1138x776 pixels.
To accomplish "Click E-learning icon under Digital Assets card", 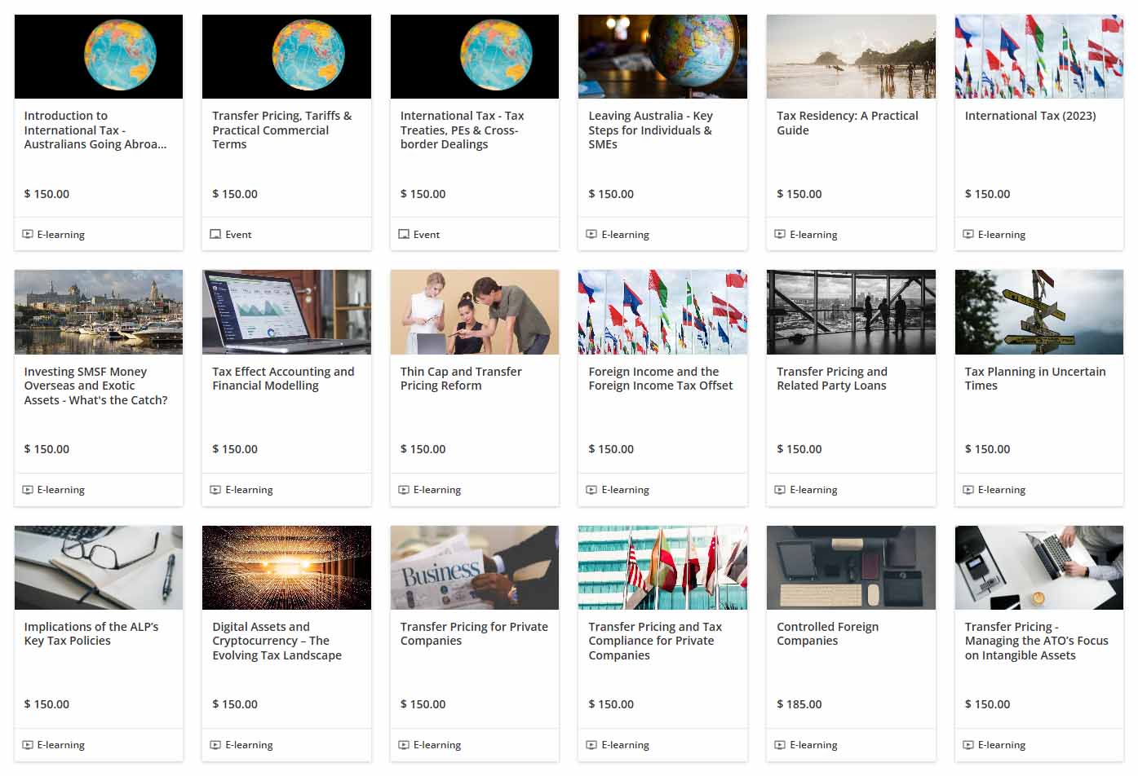I will tap(215, 745).
